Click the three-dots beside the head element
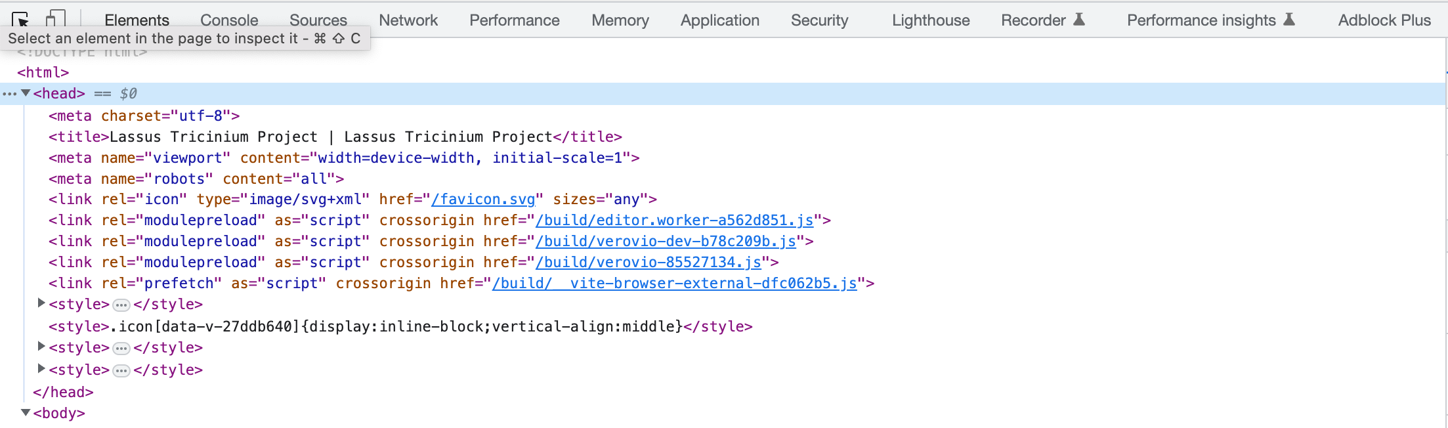 (x=9, y=94)
